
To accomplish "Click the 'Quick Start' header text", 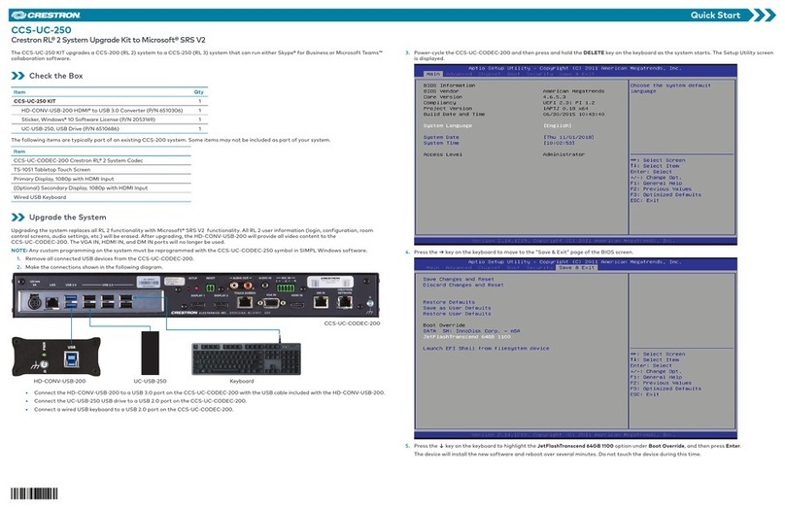I will 715,15.
